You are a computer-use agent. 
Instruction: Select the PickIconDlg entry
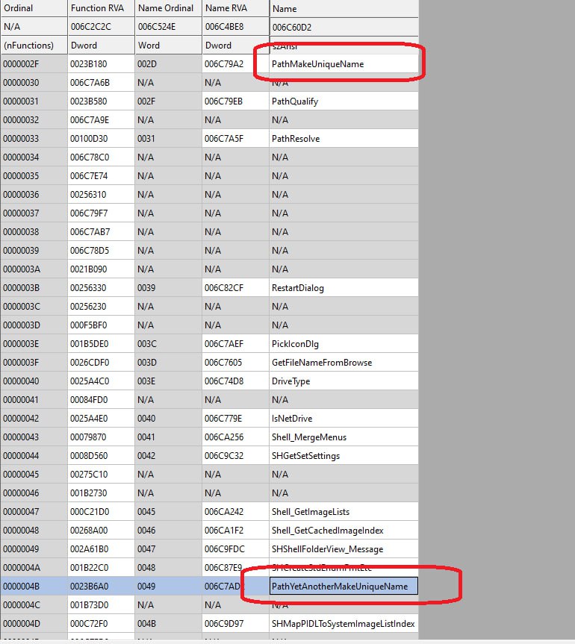[344, 344]
